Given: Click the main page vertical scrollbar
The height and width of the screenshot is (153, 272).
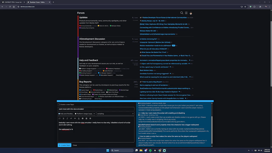Looking at the screenshot, I should [271, 54].
